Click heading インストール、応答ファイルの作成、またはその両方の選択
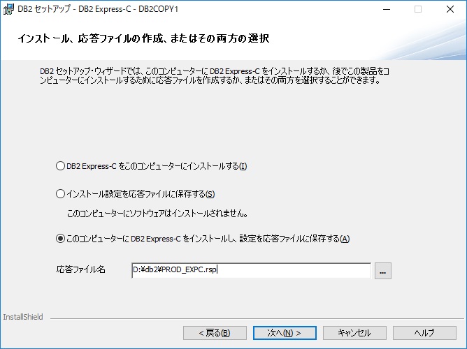Viewport: 467px width, 349px height. pos(143,38)
